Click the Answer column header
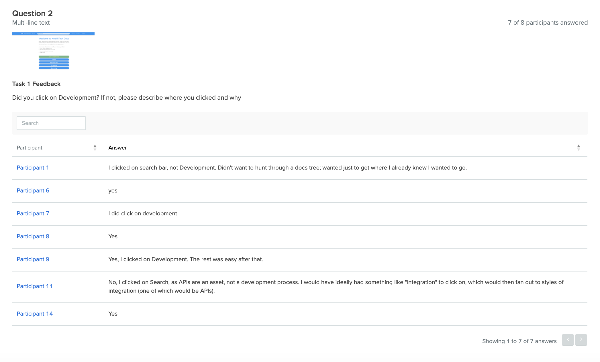 117,148
